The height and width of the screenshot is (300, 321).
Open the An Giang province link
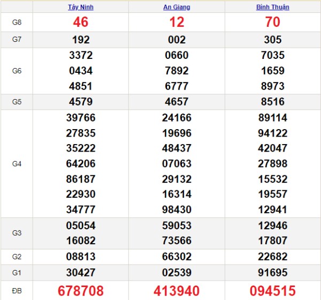coord(177,7)
